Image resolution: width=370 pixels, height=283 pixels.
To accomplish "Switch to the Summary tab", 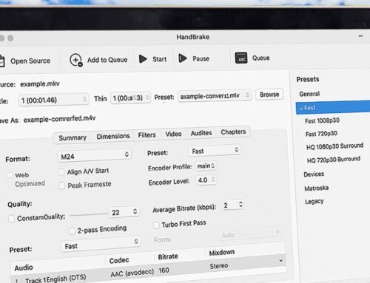I will coord(73,137).
